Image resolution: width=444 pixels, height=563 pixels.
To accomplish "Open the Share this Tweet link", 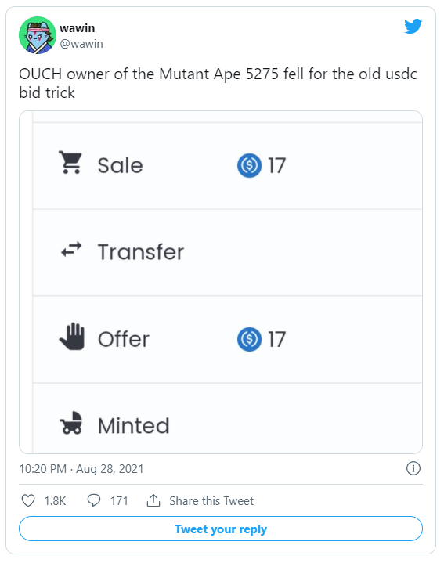I will [x=211, y=501].
